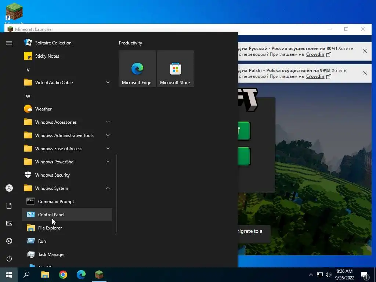376x282 pixels.
Task: Open Settings gear in Start sidebar
Action: tap(9, 241)
